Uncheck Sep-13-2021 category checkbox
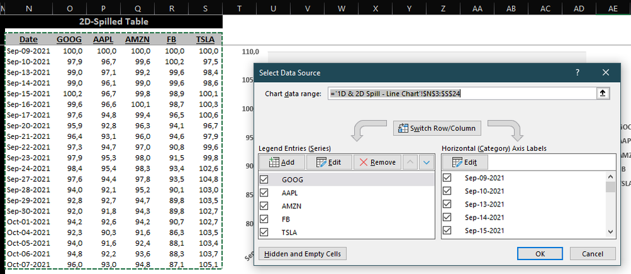This screenshot has width=631, height=274. point(446,204)
